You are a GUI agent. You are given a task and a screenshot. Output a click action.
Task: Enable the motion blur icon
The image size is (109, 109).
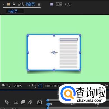coord(30,102)
